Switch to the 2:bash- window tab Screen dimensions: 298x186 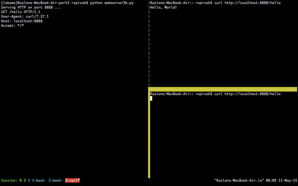point(56,180)
